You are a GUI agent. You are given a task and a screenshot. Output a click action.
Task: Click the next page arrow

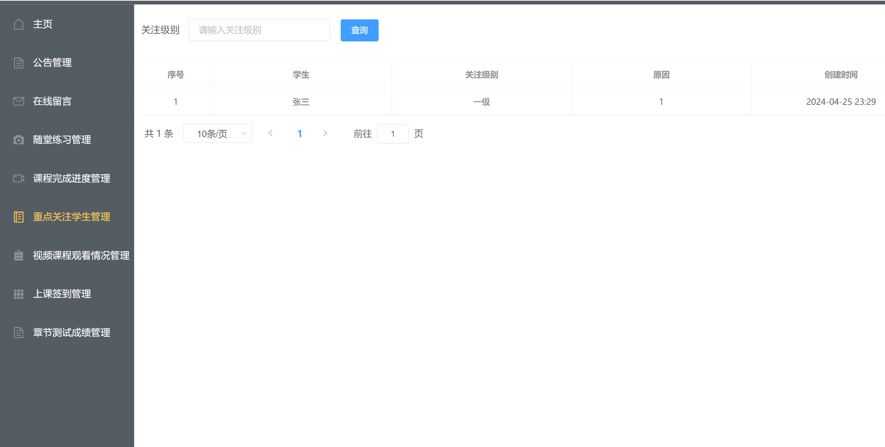tap(325, 133)
